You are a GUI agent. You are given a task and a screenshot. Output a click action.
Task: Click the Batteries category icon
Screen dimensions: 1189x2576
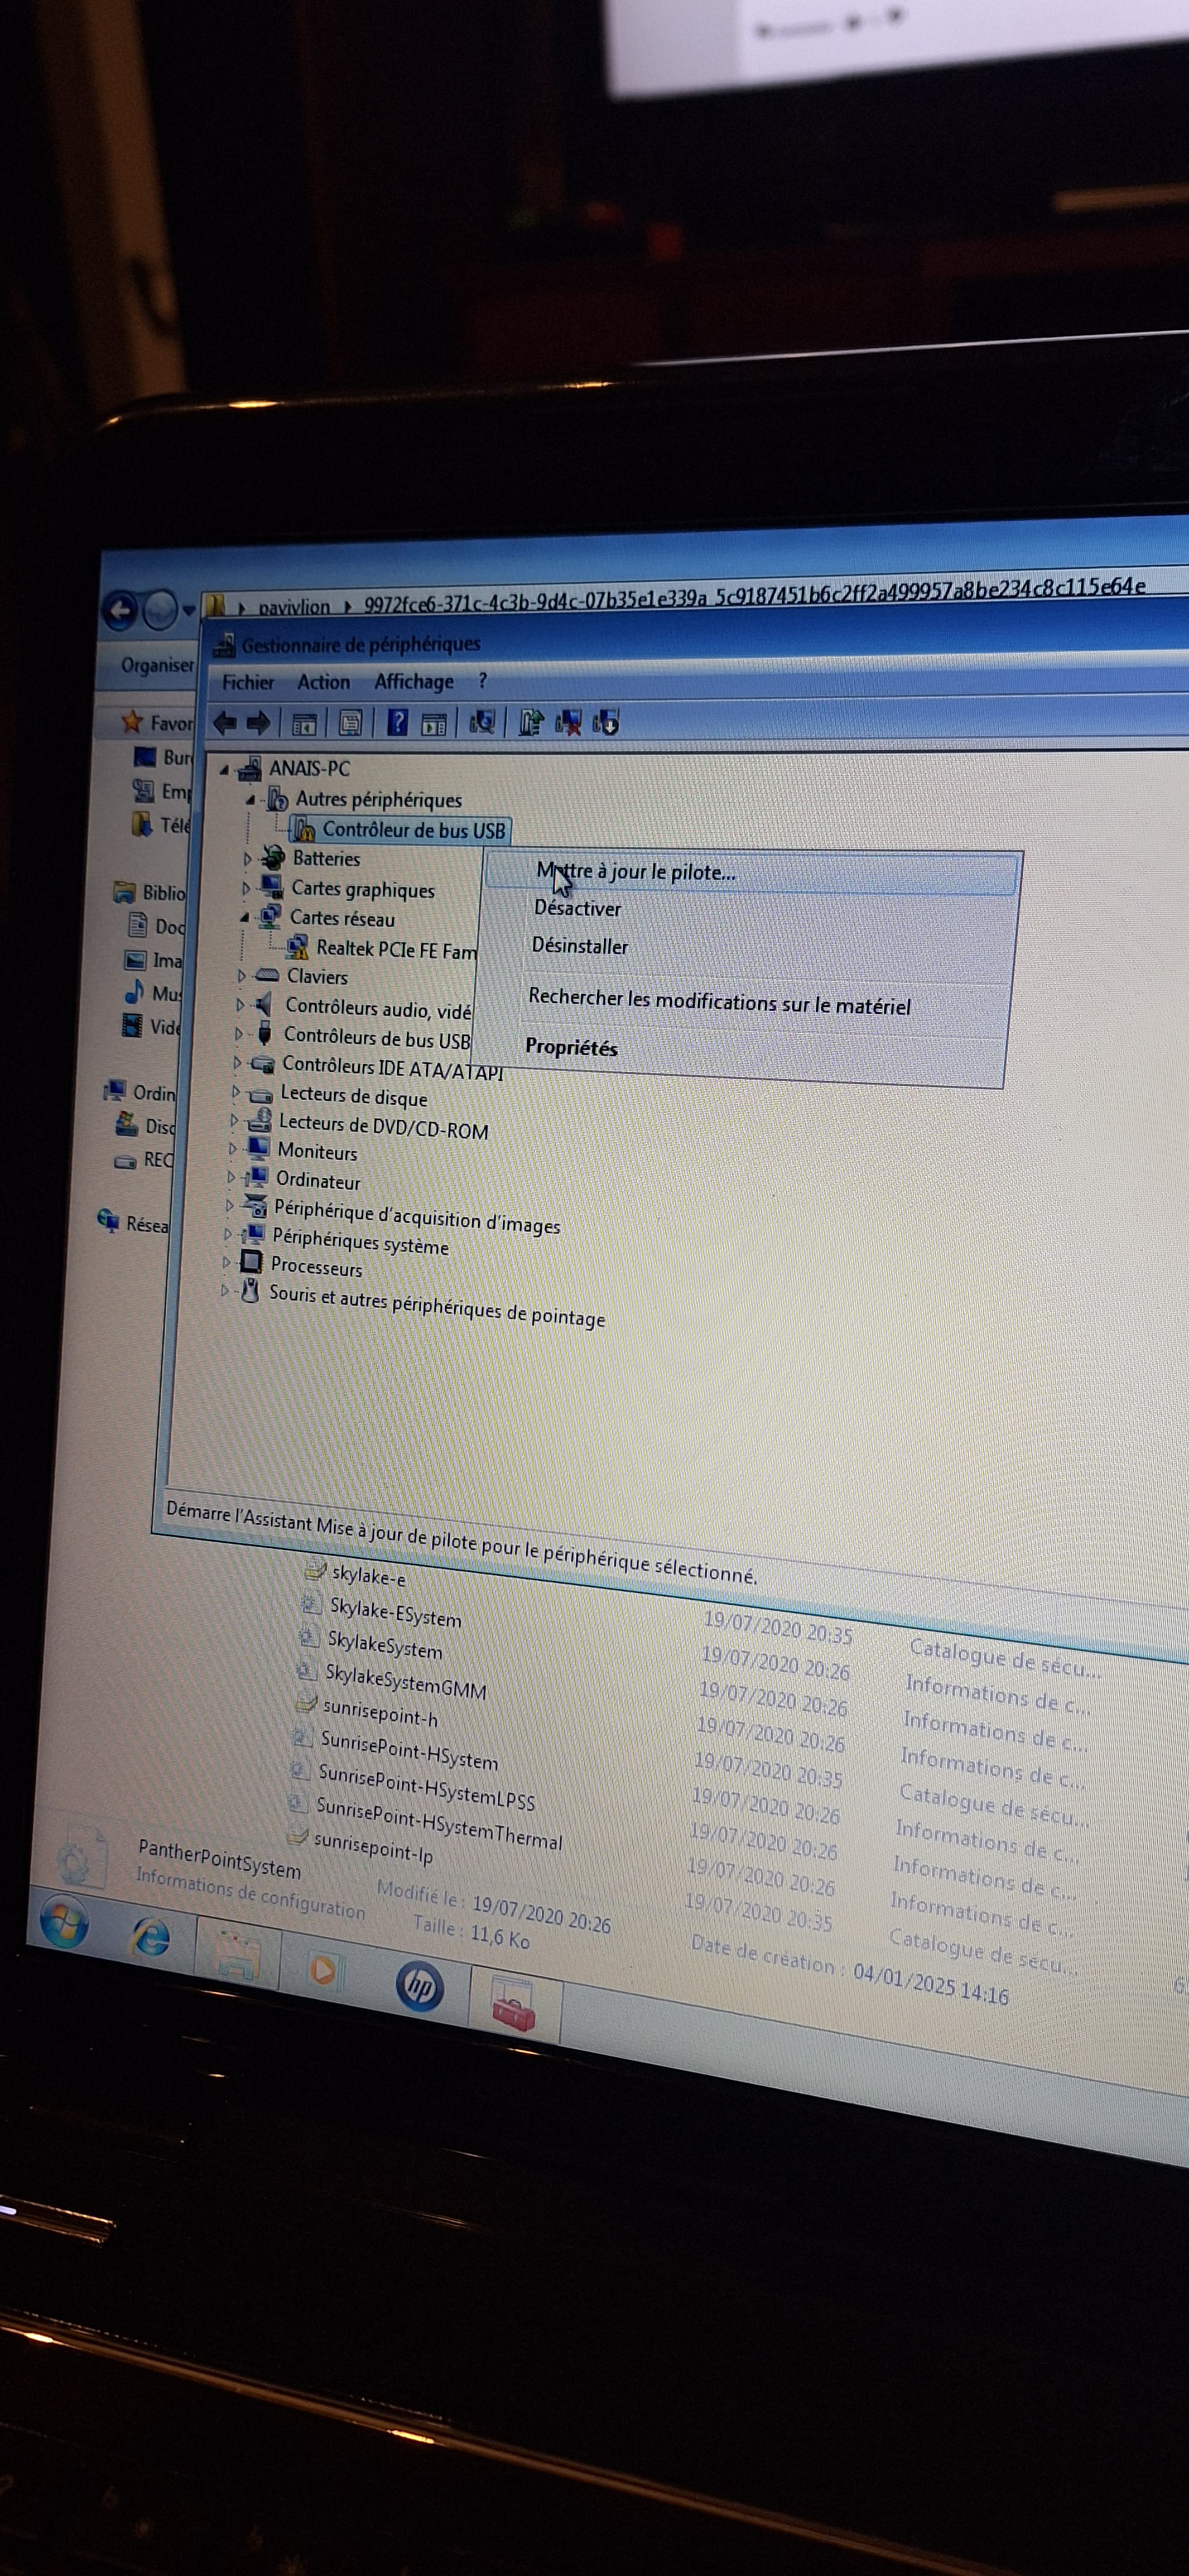[x=272, y=857]
